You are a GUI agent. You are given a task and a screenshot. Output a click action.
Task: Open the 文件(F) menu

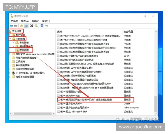click(x=14, y=21)
